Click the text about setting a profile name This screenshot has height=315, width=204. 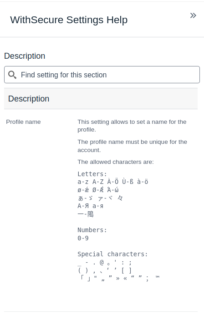[x=132, y=126]
